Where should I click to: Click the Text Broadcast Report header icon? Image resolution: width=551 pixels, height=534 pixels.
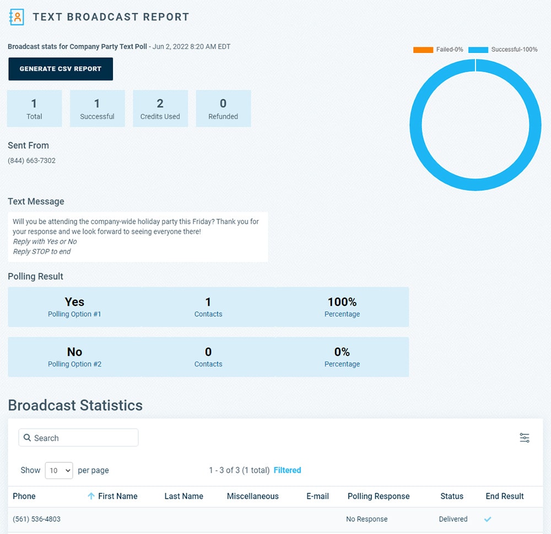[17, 17]
